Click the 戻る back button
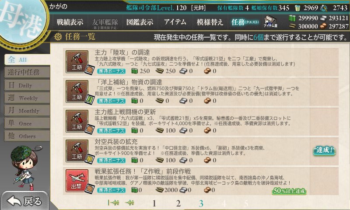Screen dimensions: 350x210 24,201
